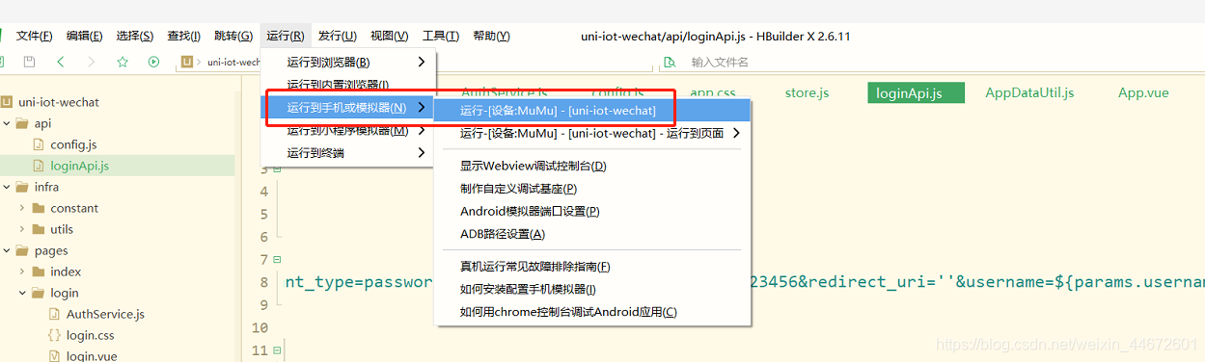This screenshot has width=1205, height=362.
Task: Click the file search icon beside 输入文件名
Action: 669,63
